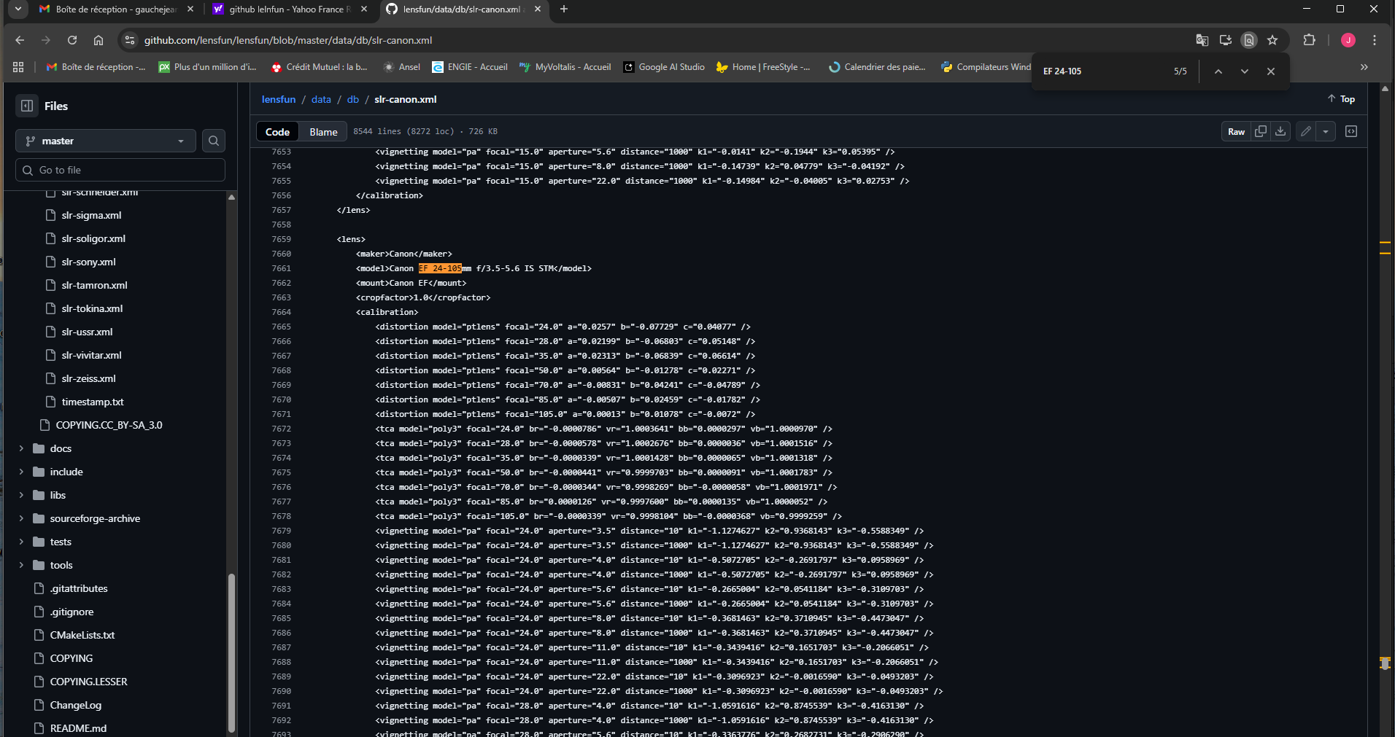Switch to the Blame view
Screen dimensions: 1395x737
pos(323,131)
